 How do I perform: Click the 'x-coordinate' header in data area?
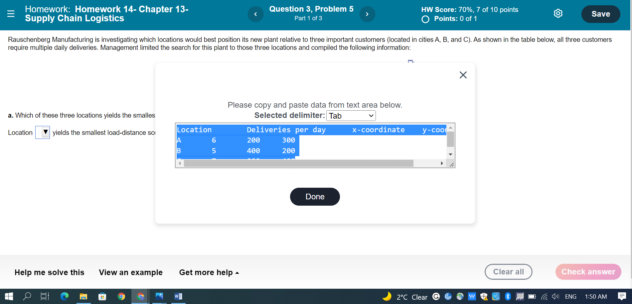coord(379,130)
